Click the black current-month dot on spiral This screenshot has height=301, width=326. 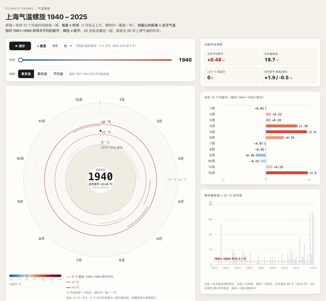tap(101, 131)
